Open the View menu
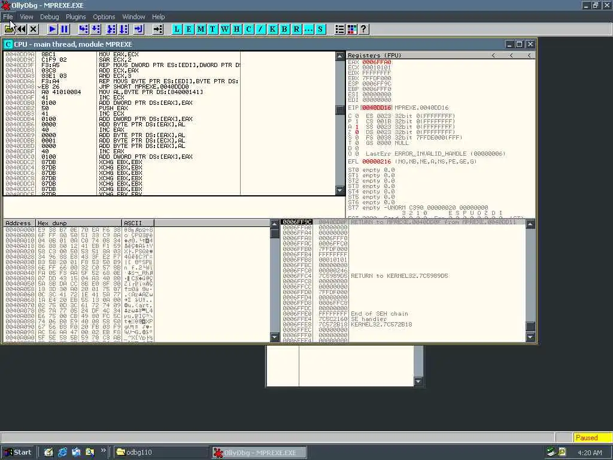The width and height of the screenshot is (613, 460). [26, 17]
